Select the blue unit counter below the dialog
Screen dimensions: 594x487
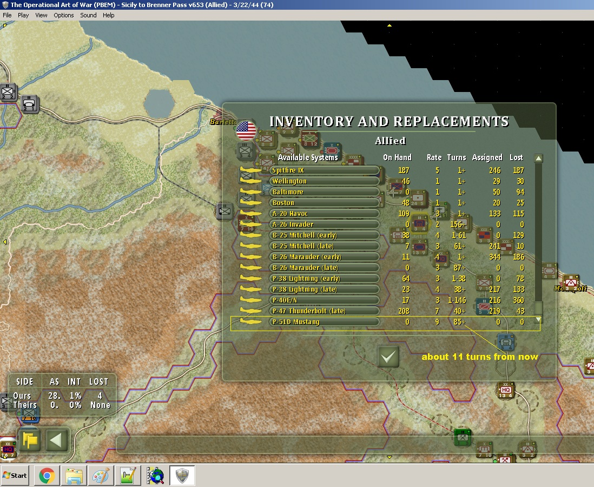(x=506, y=342)
